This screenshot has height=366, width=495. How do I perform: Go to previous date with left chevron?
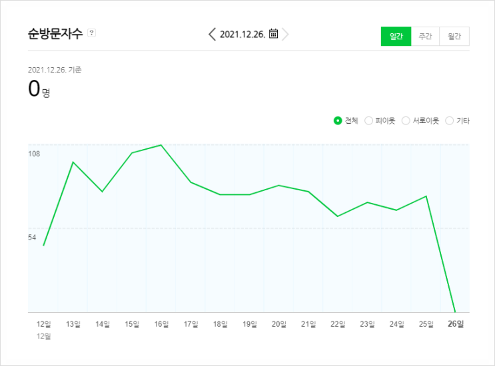pyautogui.click(x=212, y=34)
